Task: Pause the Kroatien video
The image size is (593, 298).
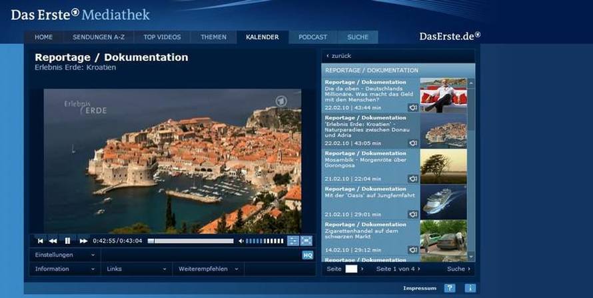Action: (68, 241)
